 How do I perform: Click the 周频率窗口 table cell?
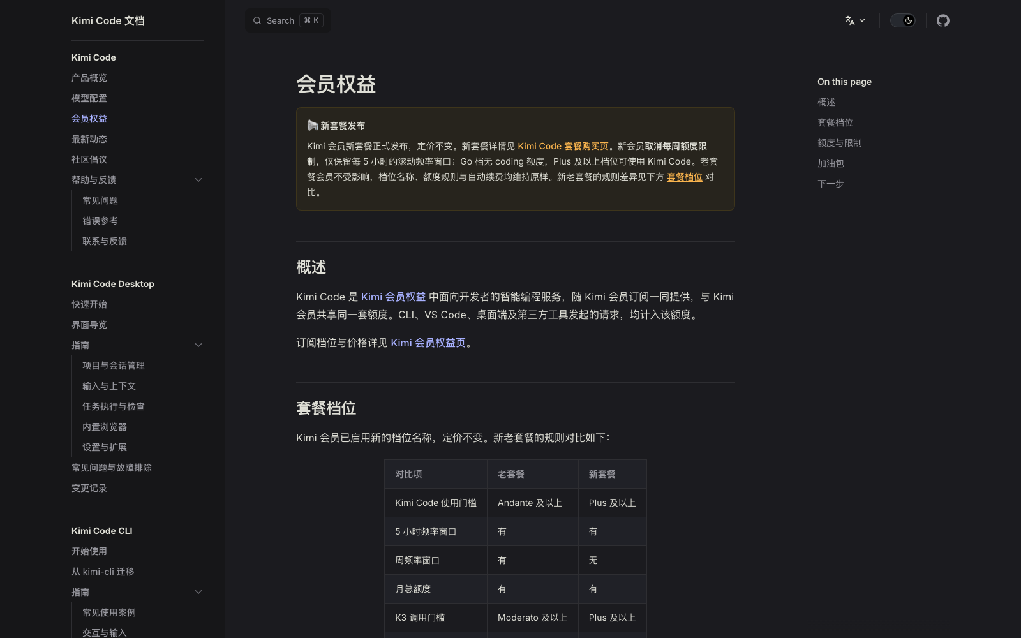(436, 560)
